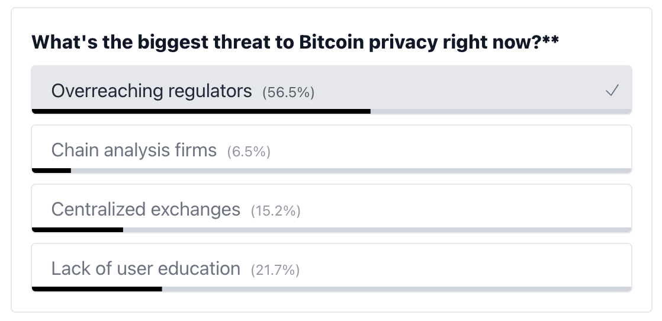The image size is (662, 321).
Task: Click the grey unfilled part of Overreaching regulators bar
Action: pos(501,111)
